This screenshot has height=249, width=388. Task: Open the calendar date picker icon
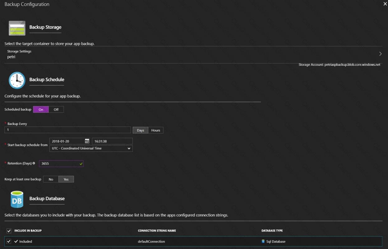(87, 141)
